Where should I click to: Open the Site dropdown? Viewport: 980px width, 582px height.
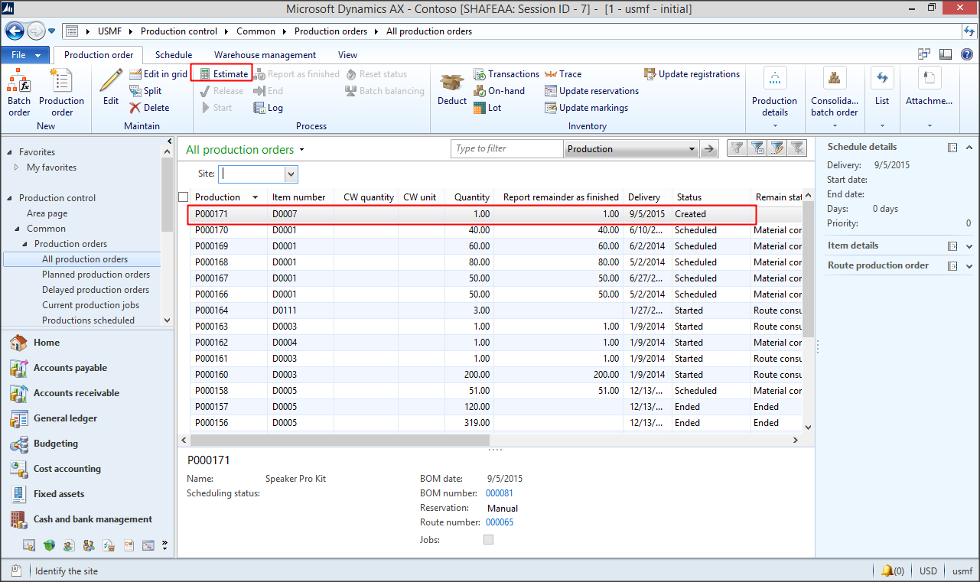291,174
